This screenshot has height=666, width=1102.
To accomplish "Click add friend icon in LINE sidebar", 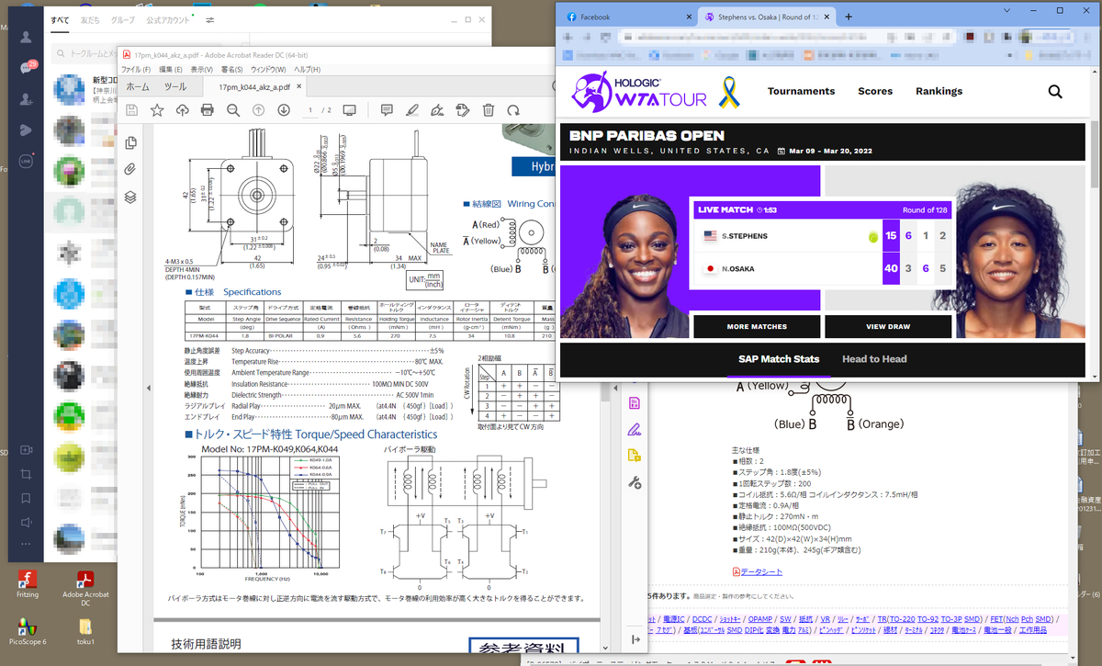I will [26, 98].
